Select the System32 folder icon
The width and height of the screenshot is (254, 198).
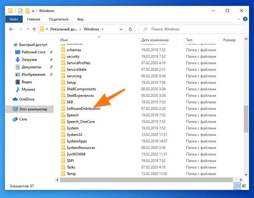click(63, 135)
